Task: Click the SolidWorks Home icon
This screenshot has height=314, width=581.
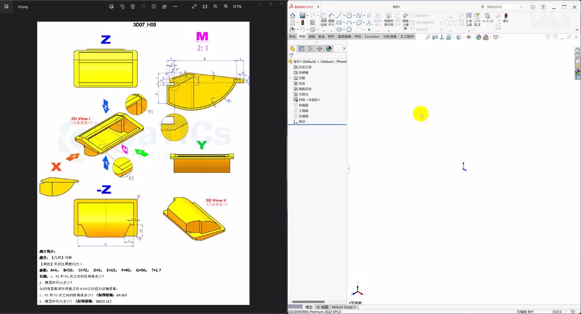Action: 292,16
